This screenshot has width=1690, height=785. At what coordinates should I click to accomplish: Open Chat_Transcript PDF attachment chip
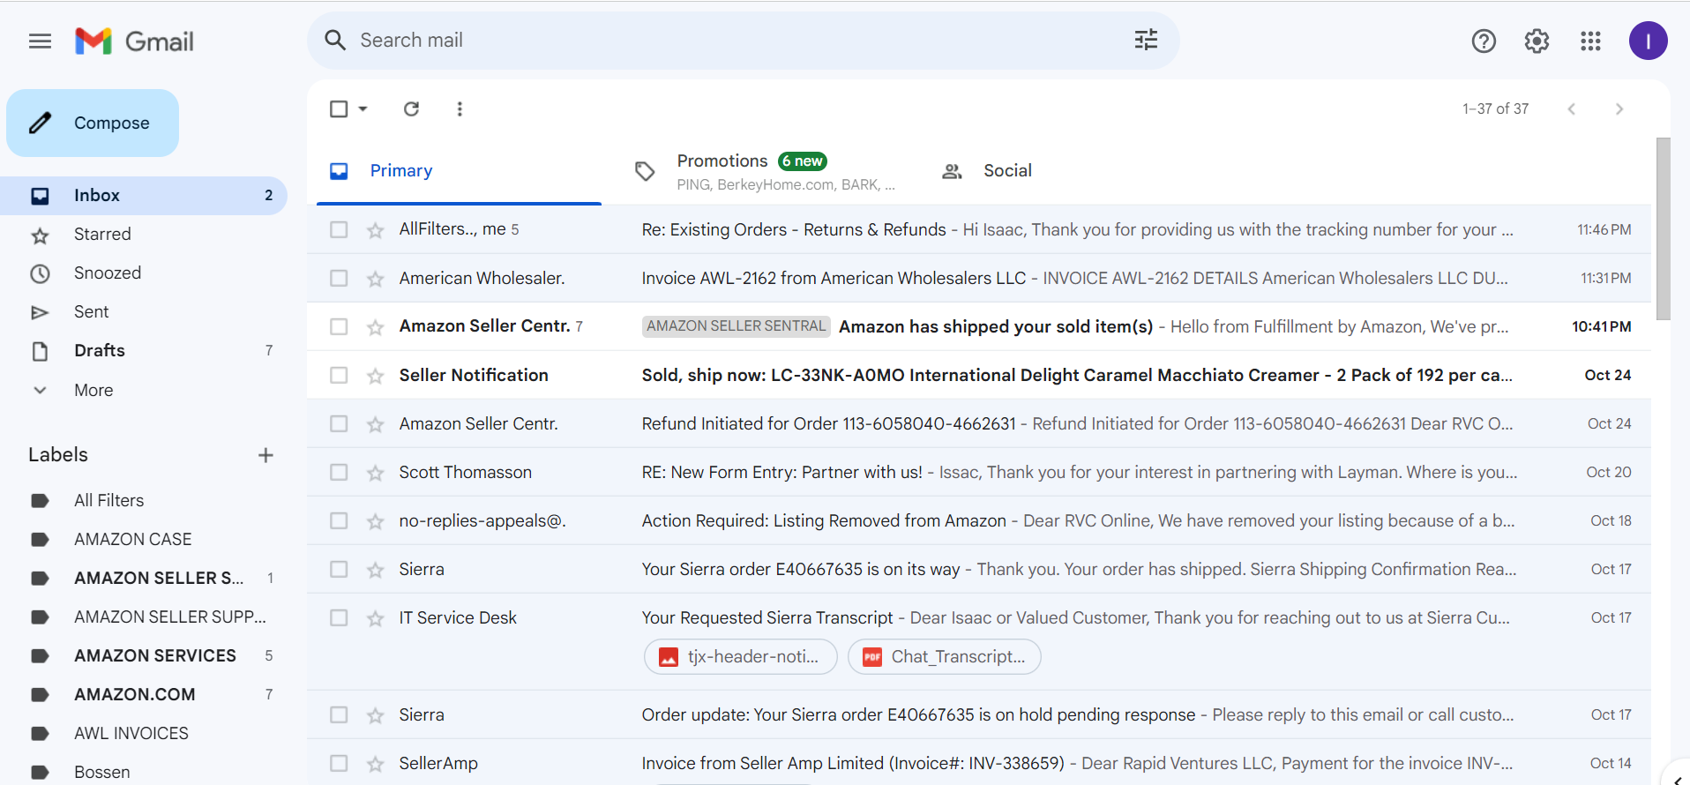[x=945, y=657]
